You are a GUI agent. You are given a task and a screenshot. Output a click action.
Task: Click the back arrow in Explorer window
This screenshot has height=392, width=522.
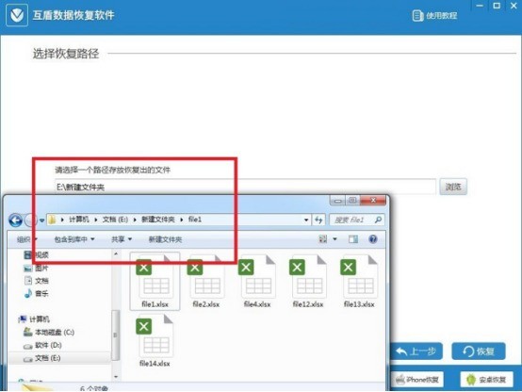click(15, 220)
